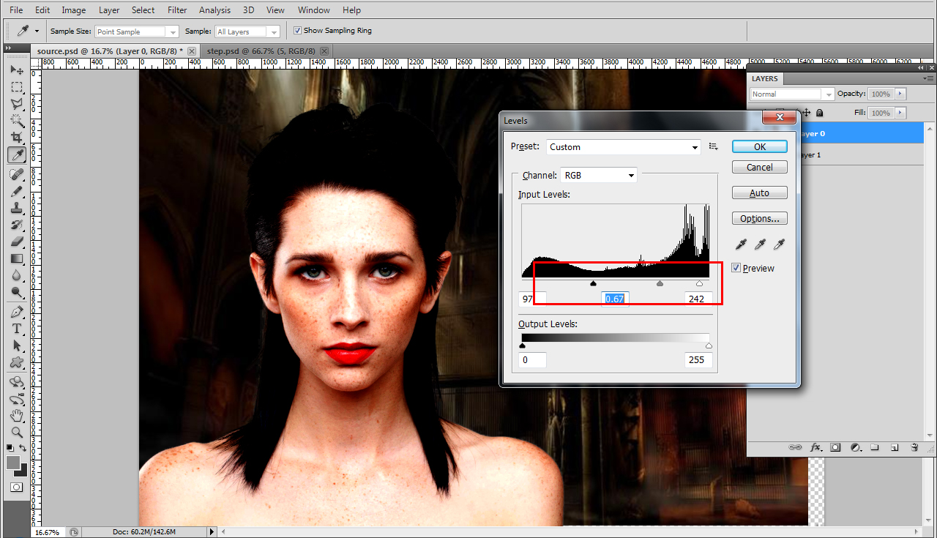The width and height of the screenshot is (937, 538).
Task: Open the Preset dropdown in Levels
Action: pos(623,147)
